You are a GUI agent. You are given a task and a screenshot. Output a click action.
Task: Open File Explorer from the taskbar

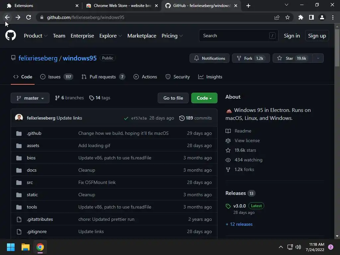point(25,247)
